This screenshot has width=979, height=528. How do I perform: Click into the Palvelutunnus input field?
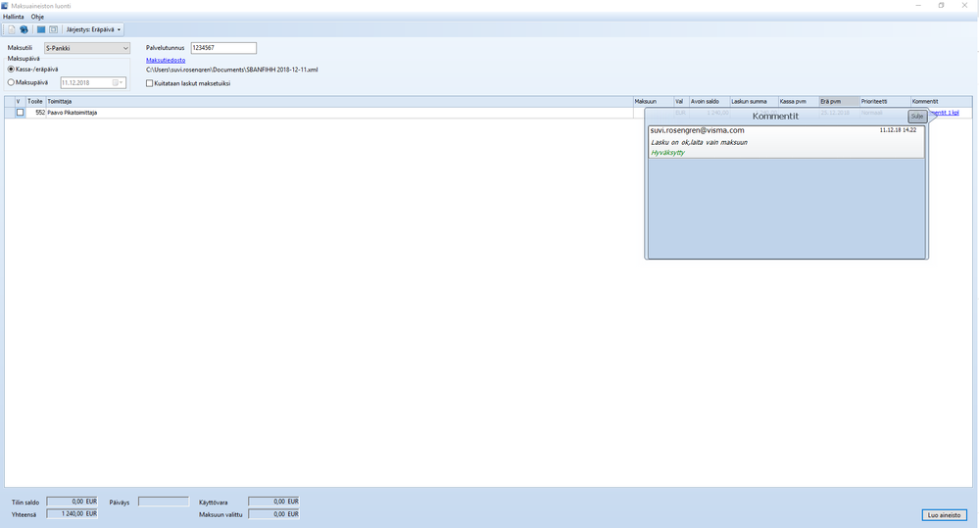pos(223,48)
